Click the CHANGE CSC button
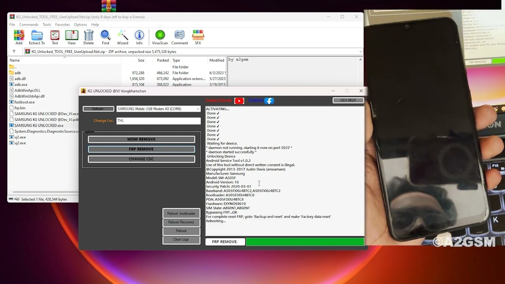The height and width of the screenshot is (284, 505). tap(141, 159)
